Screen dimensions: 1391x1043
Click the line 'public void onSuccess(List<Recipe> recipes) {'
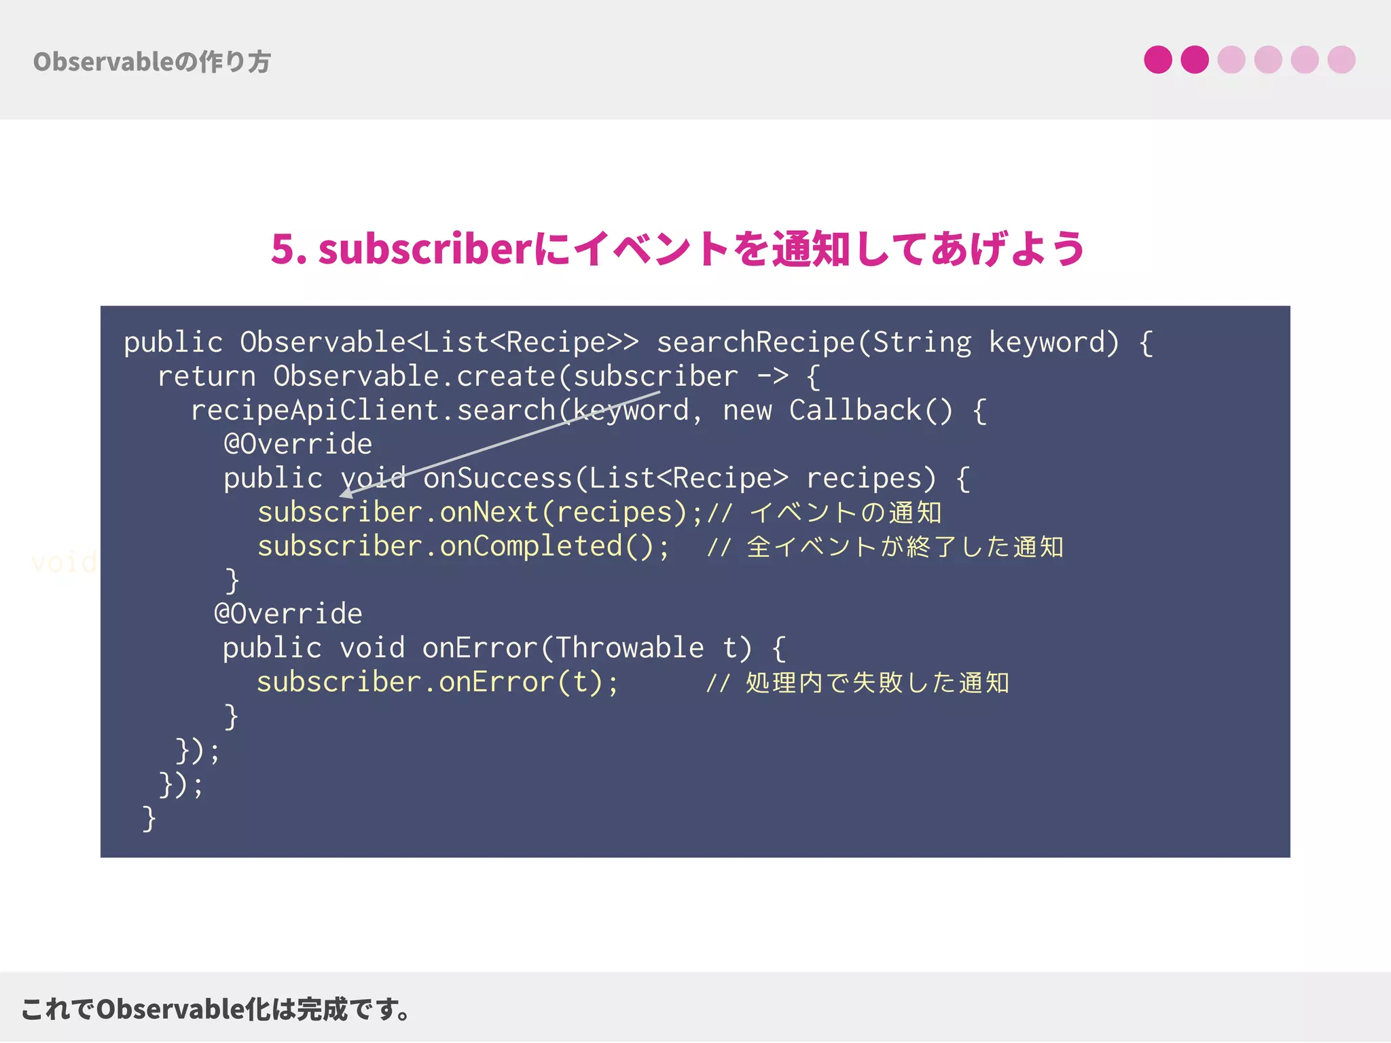pyautogui.click(x=597, y=478)
